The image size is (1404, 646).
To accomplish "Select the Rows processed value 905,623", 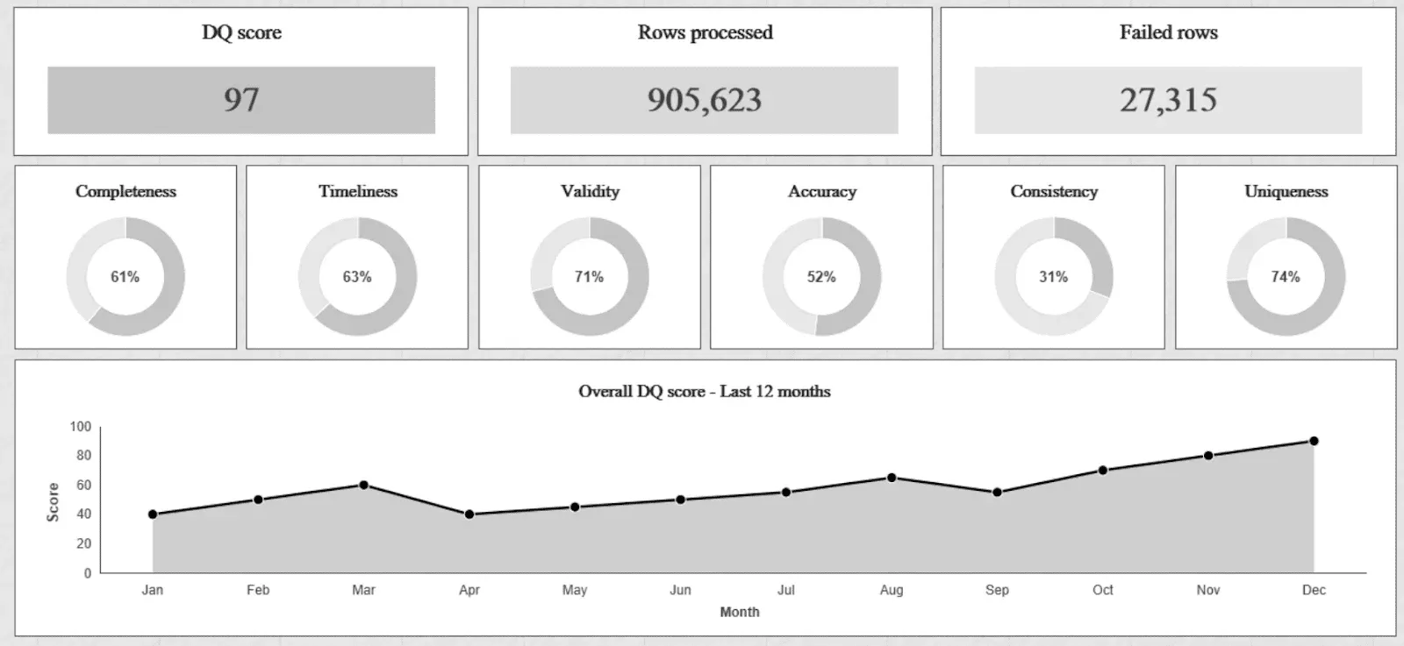I will click(x=705, y=100).
